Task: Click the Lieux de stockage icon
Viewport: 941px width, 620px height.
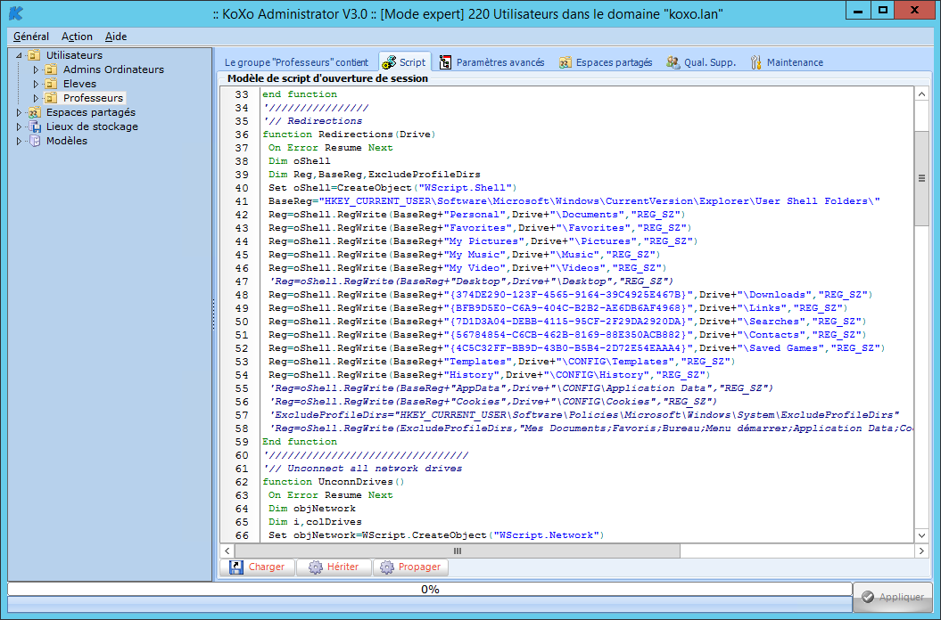Action: (35, 126)
